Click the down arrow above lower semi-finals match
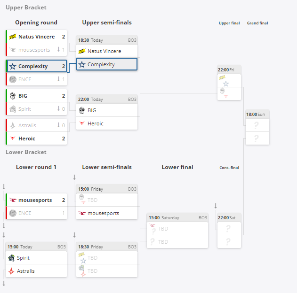The image size is (297, 293). point(74,177)
